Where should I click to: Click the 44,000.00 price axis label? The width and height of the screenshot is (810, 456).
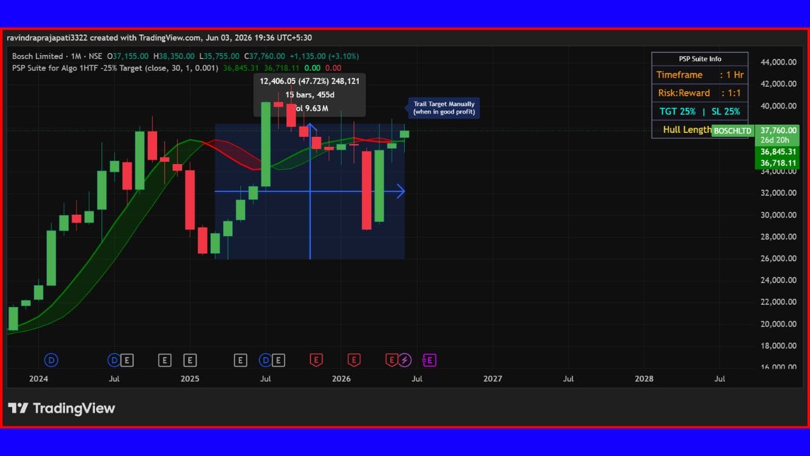[778, 62]
